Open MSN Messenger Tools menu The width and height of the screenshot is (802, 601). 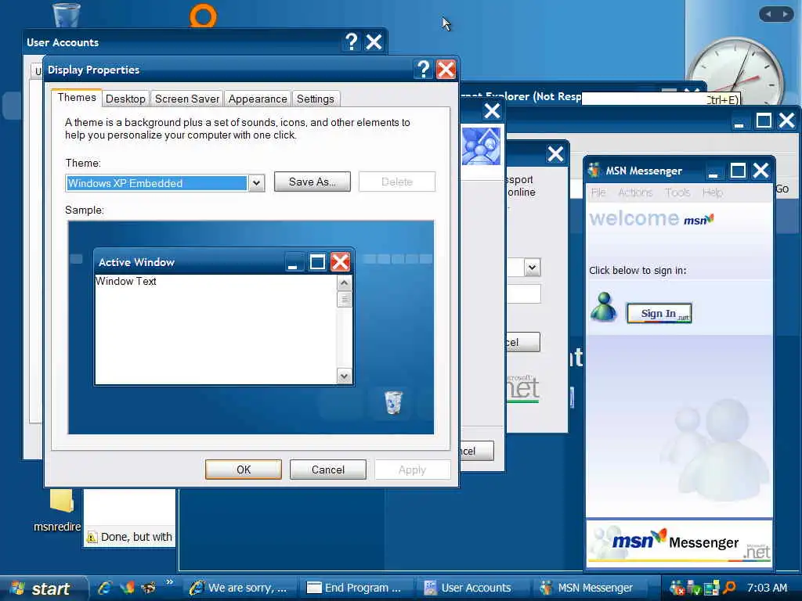pyautogui.click(x=677, y=193)
